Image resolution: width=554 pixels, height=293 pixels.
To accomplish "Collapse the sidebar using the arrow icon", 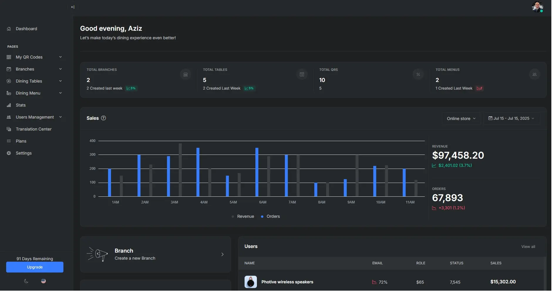I will coord(73,7).
